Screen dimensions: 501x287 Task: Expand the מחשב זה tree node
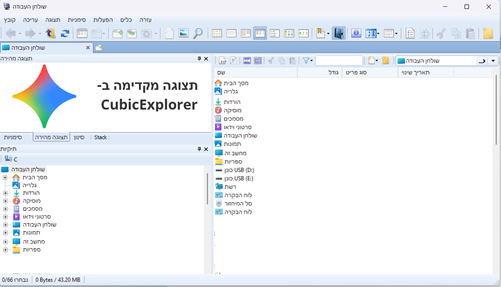(x=5, y=242)
